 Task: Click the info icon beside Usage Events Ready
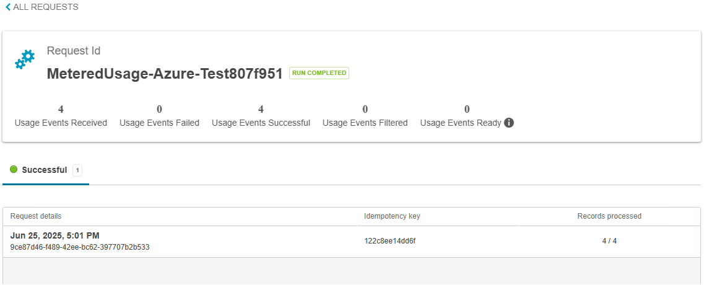(509, 123)
